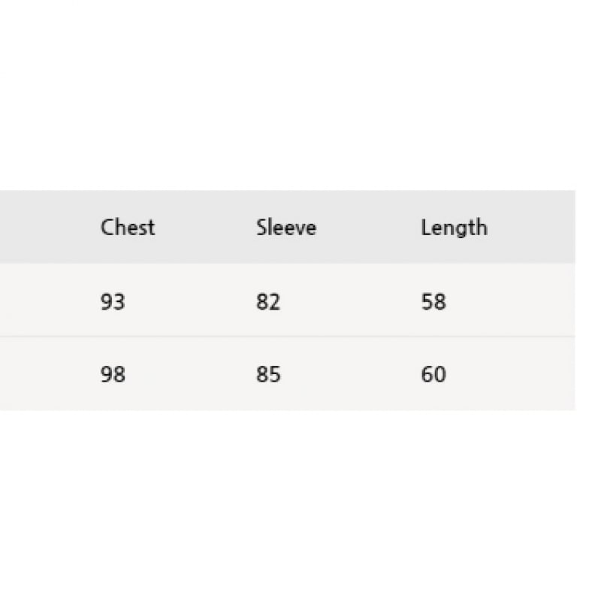The image size is (601, 601).
Task: Select the chest value 98
Action: point(113,373)
